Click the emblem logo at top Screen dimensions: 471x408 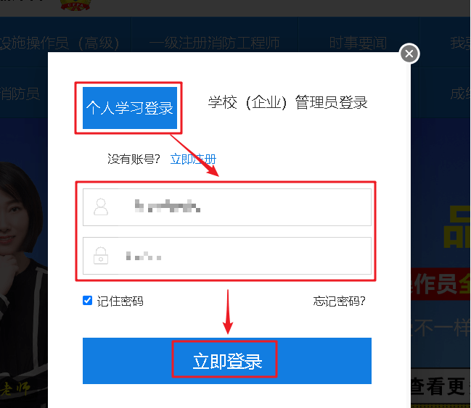click(75, 5)
